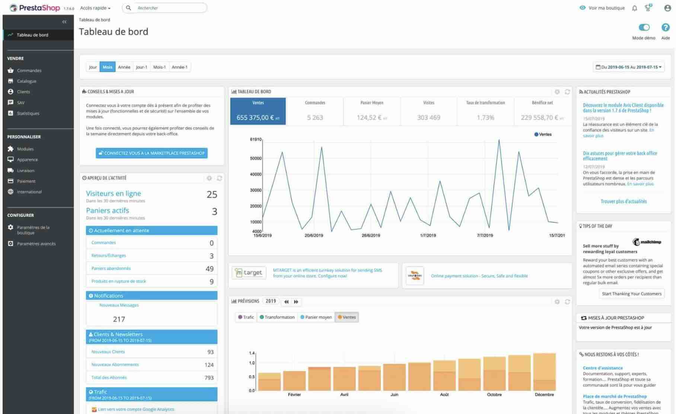Click the Paiement card icon in sidebar
676x414 pixels.
(x=10, y=181)
